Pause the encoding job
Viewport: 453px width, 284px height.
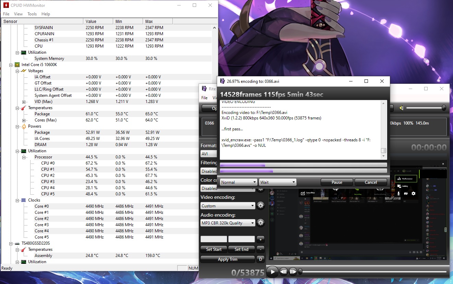[x=337, y=182]
